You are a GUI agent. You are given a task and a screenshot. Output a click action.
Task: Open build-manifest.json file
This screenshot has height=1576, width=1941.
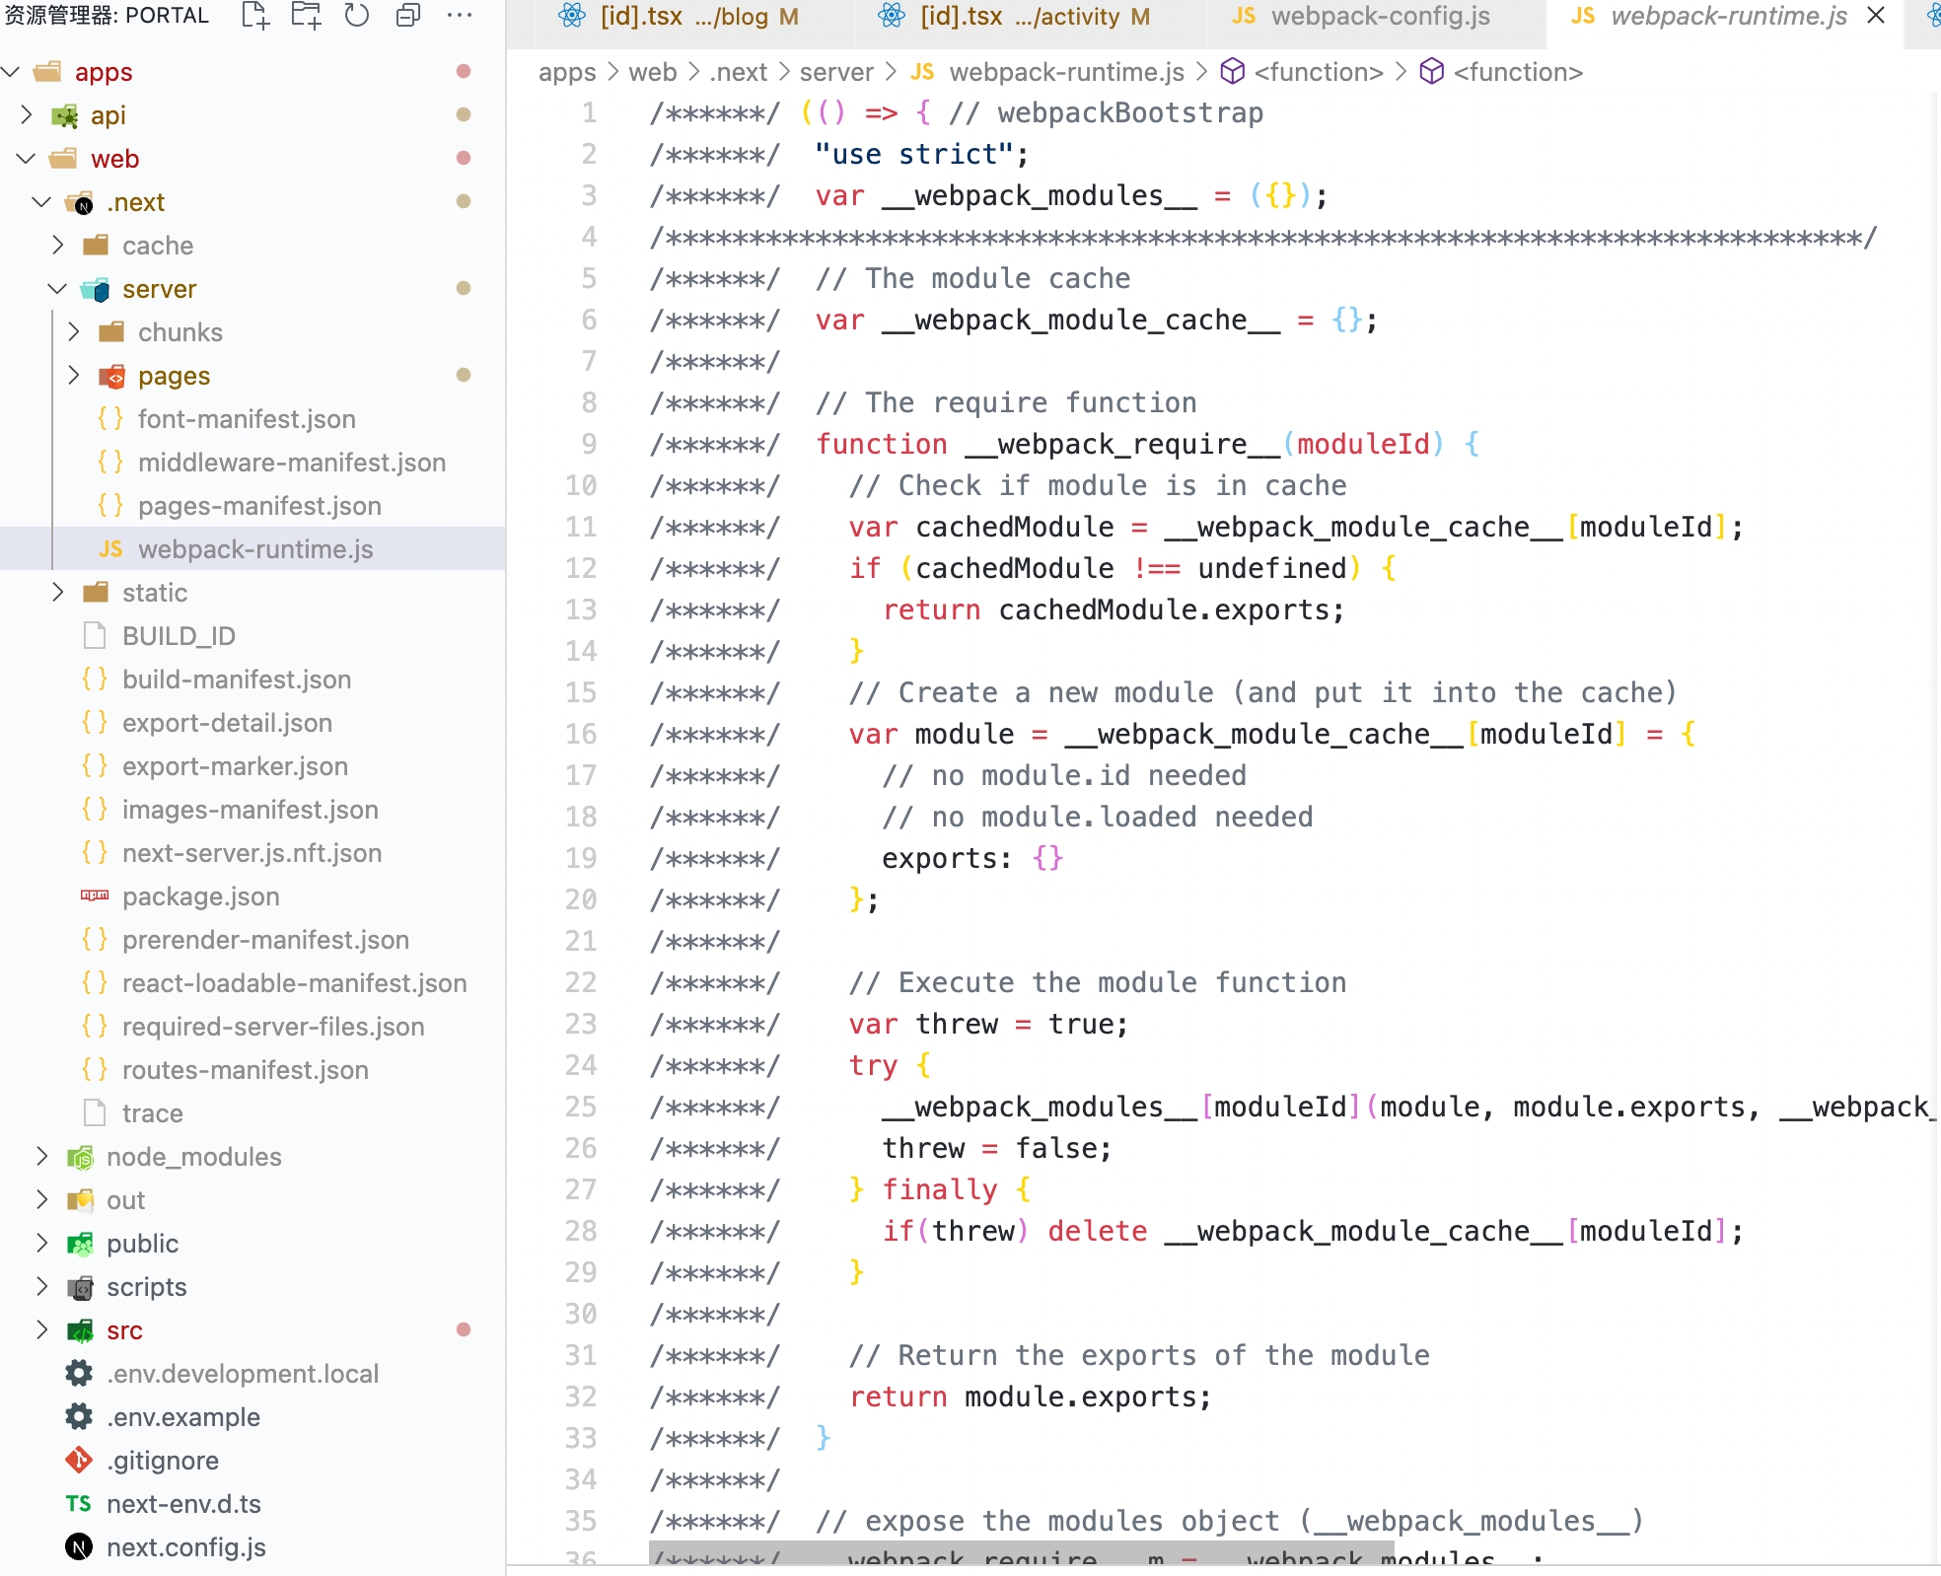[x=252, y=680]
